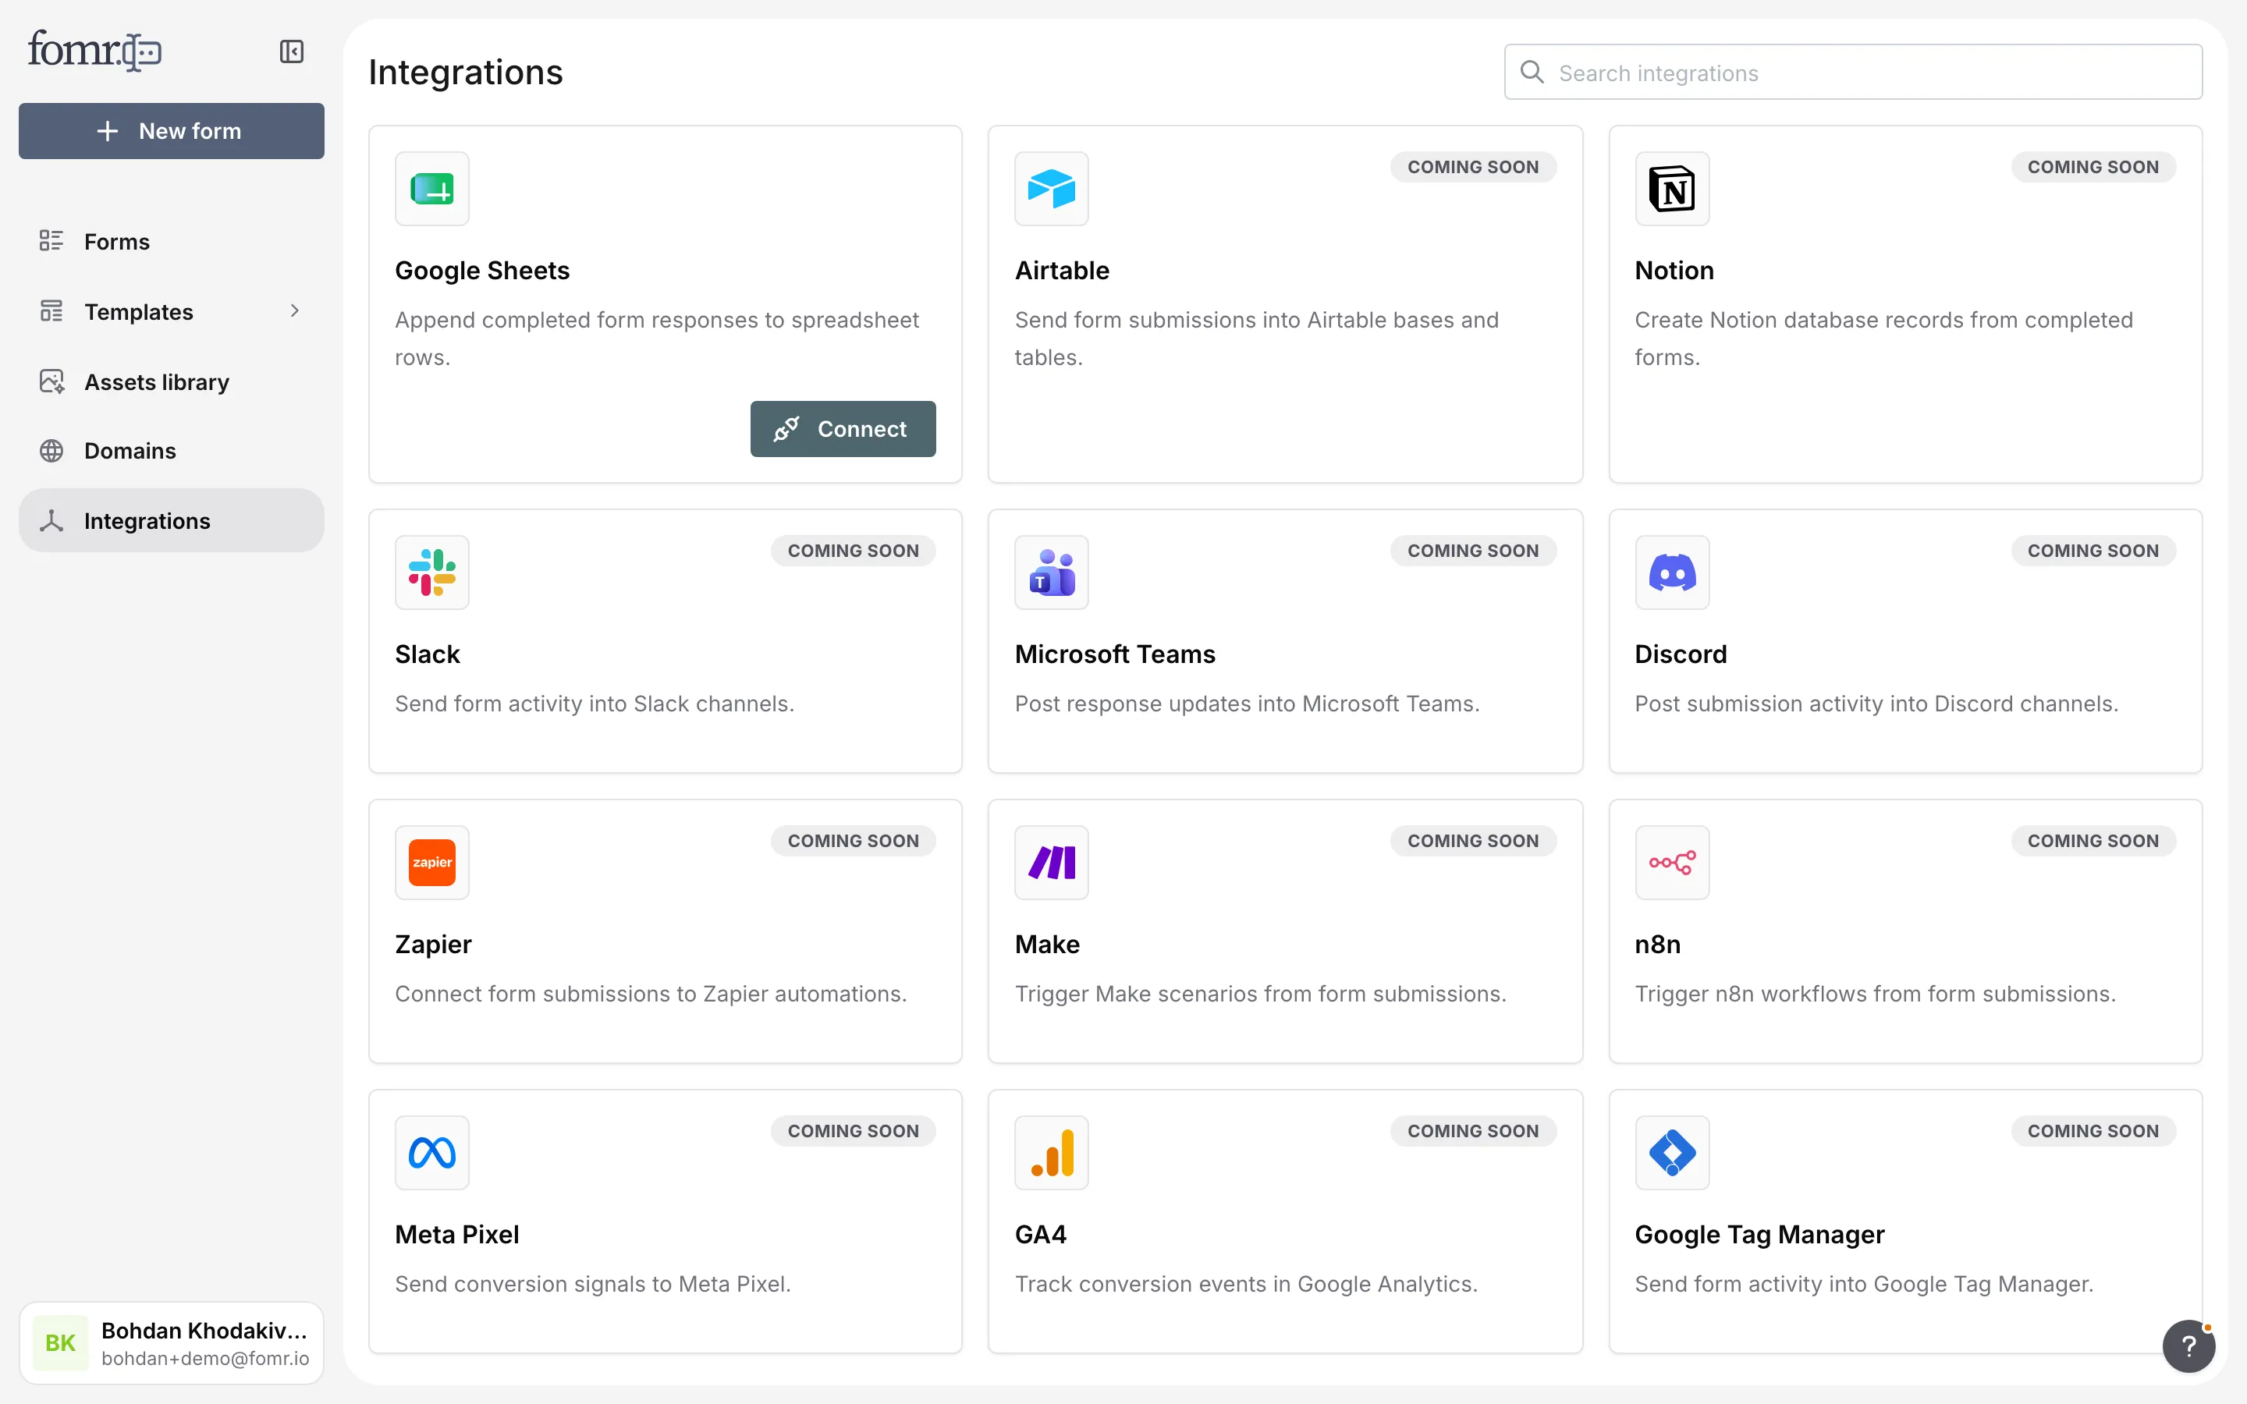Click the Google Tag Manager title

click(1759, 1235)
